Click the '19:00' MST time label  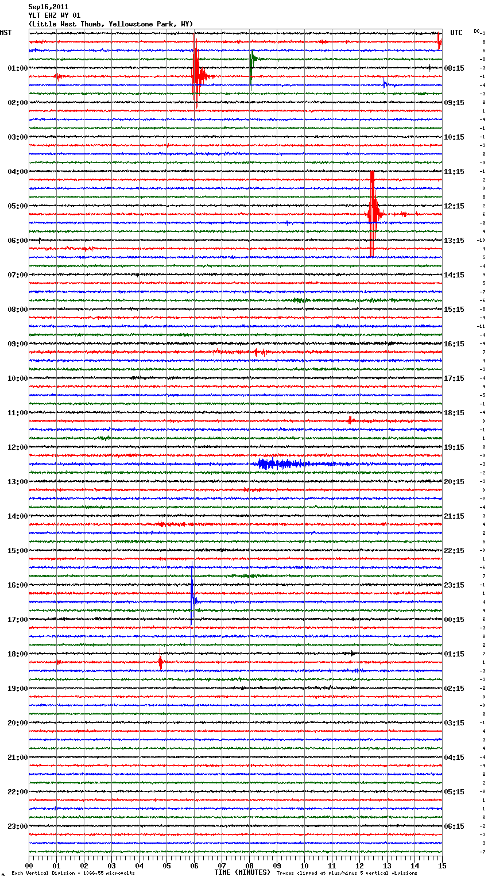click(x=17, y=689)
